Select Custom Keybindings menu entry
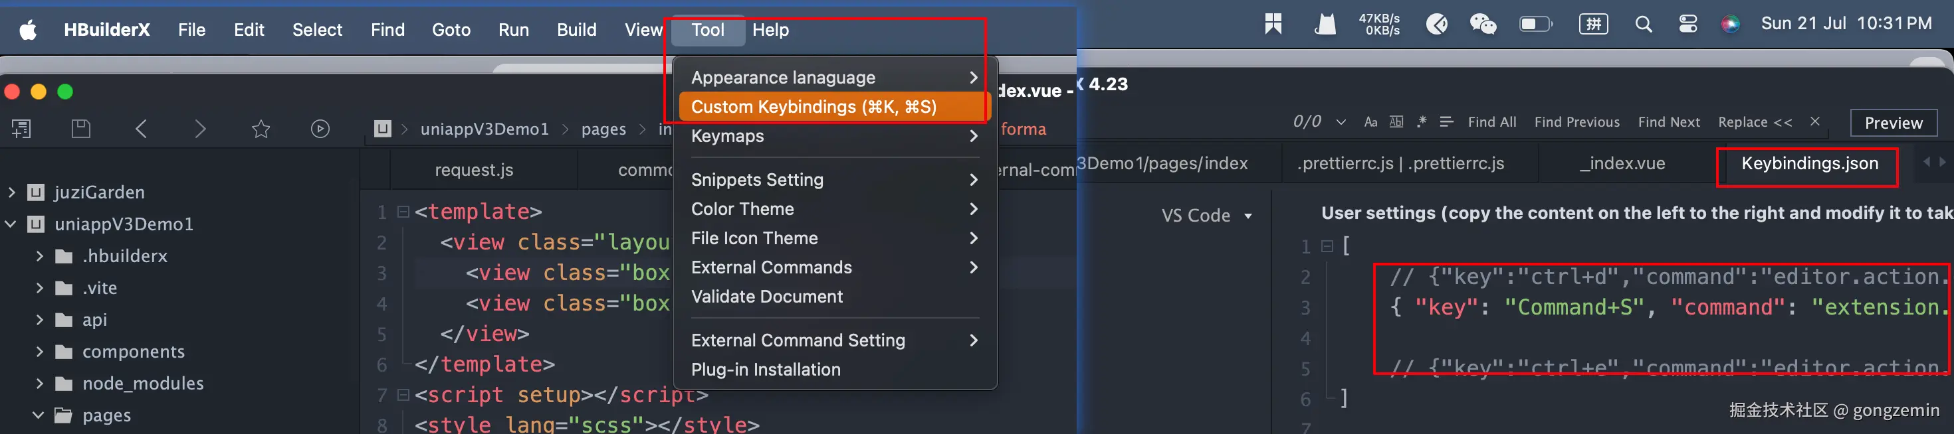The image size is (1954, 434). click(813, 107)
